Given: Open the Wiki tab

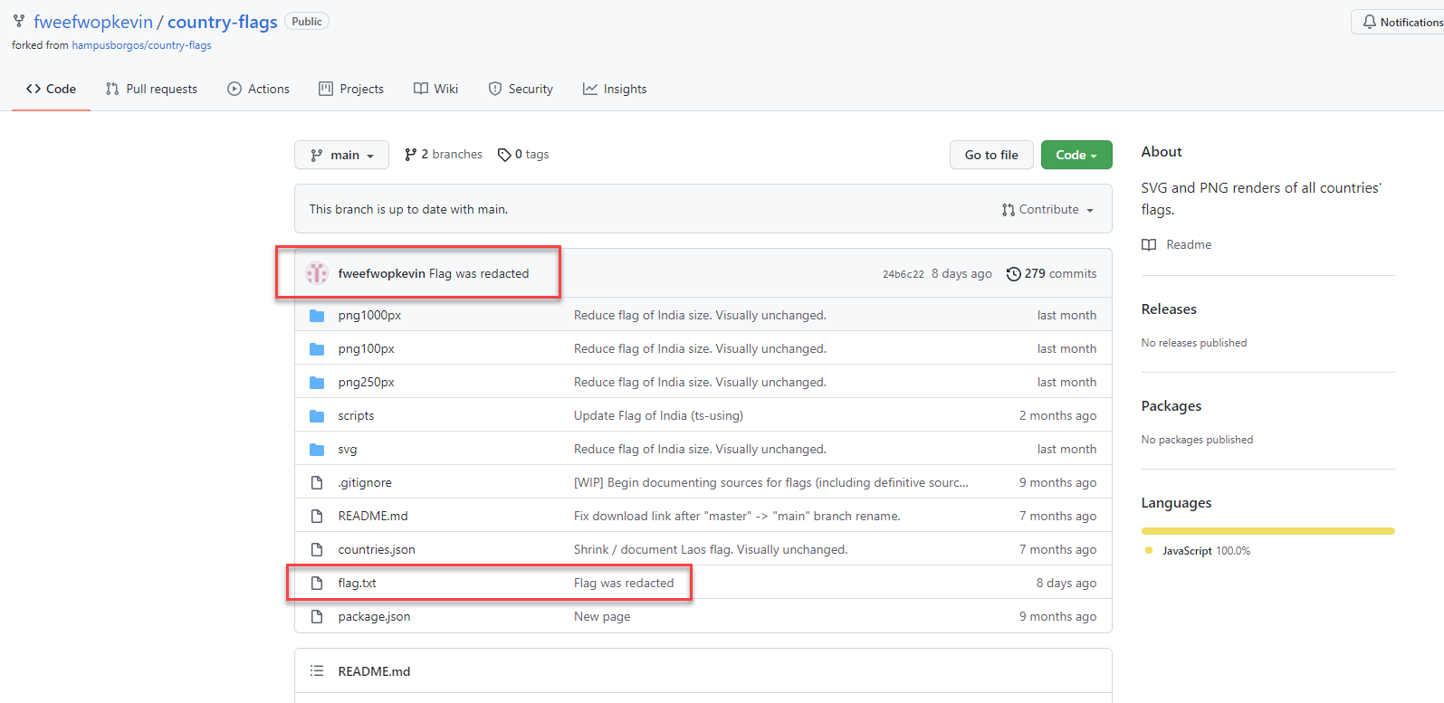Looking at the screenshot, I should 436,89.
